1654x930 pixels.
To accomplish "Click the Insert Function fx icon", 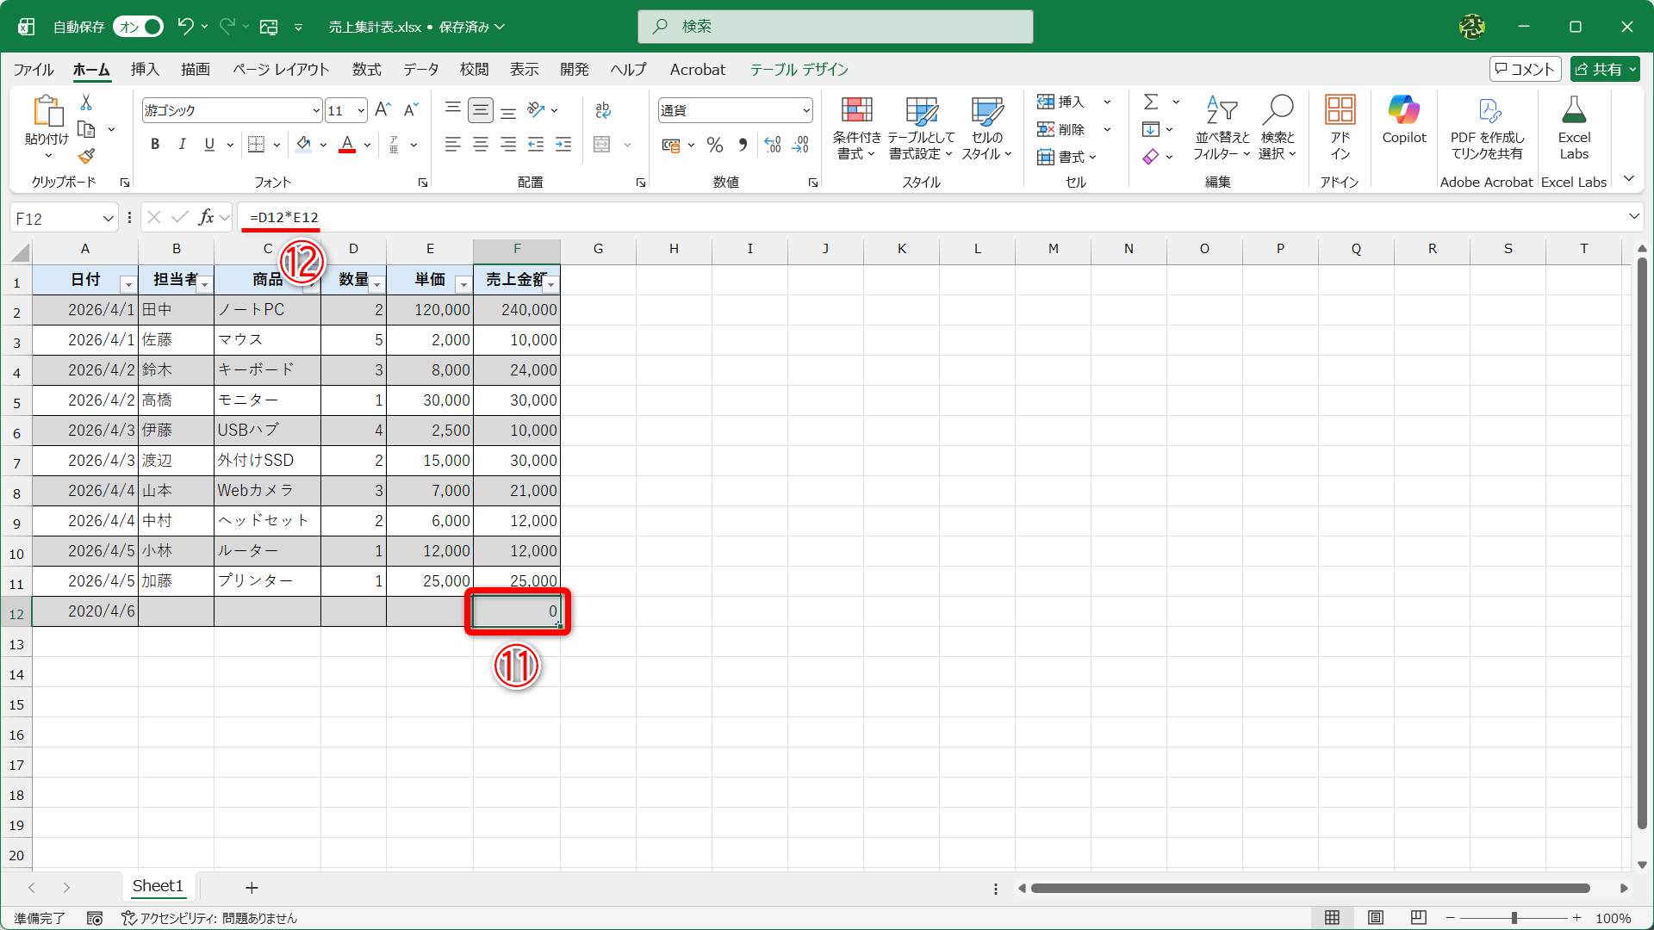I will click(x=206, y=218).
